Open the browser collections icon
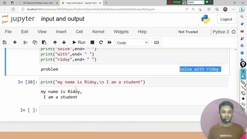The height and width of the screenshot is (139, 247). pos(217,9)
